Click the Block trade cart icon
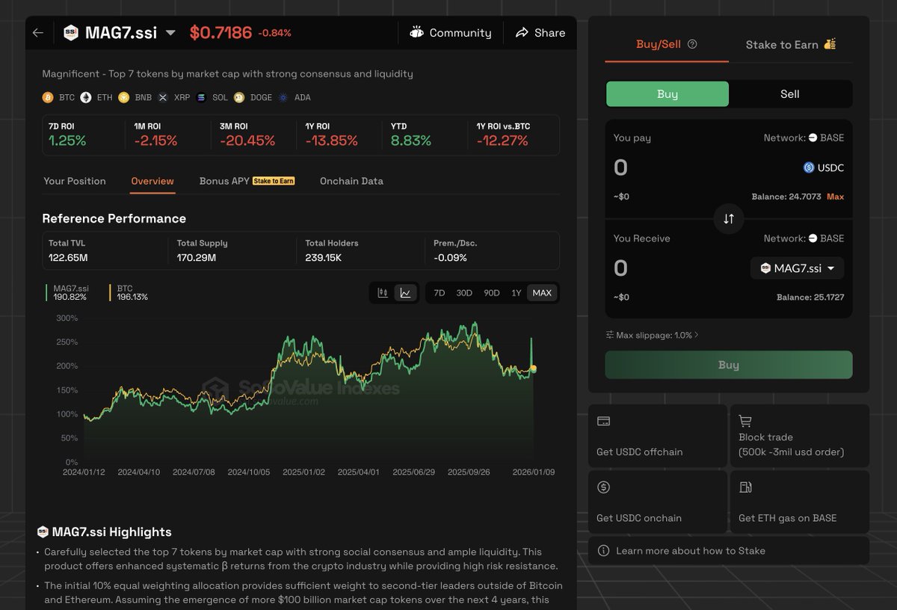This screenshot has height=610, width=897. 745,422
